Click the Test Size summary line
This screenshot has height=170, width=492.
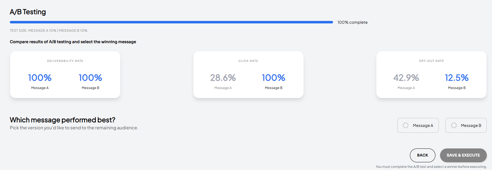(49, 30)
